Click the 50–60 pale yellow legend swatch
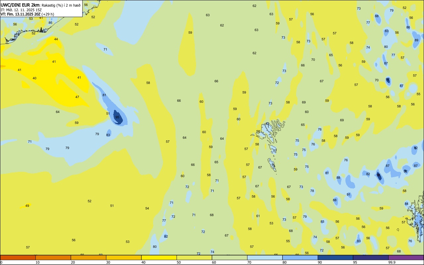 [194, 257]
